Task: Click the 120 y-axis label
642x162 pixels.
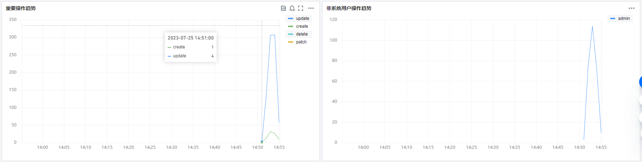Action: (x=334, y=20)
